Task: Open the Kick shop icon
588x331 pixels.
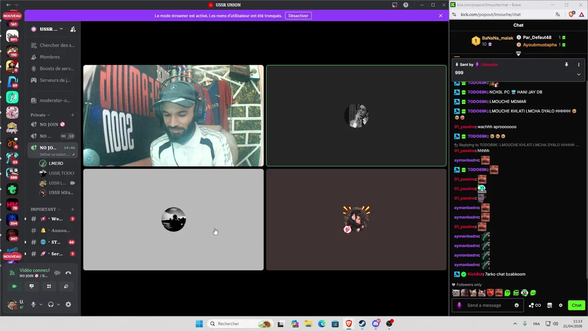Action: [x=549, y=305]
